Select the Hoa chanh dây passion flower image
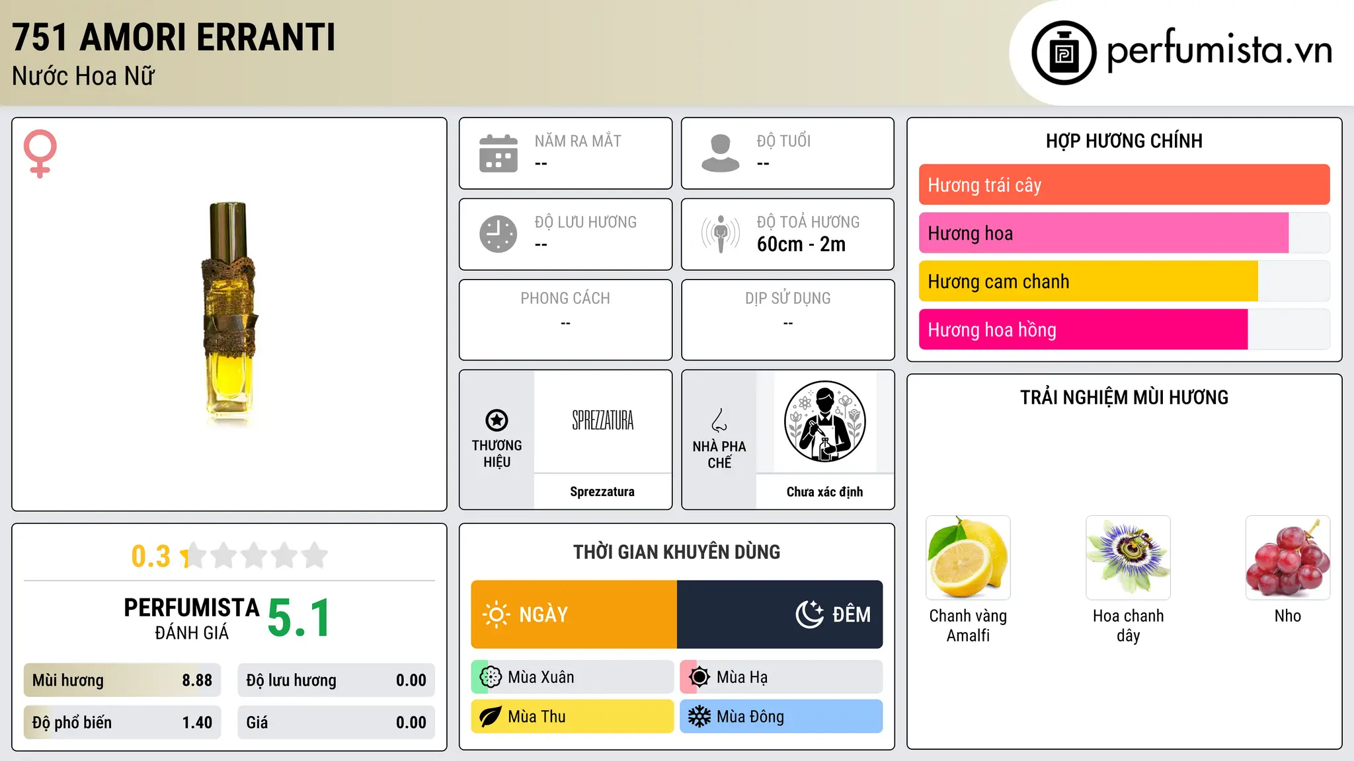This screenshot has width=1354, height=761. (x=1128, y=558)
